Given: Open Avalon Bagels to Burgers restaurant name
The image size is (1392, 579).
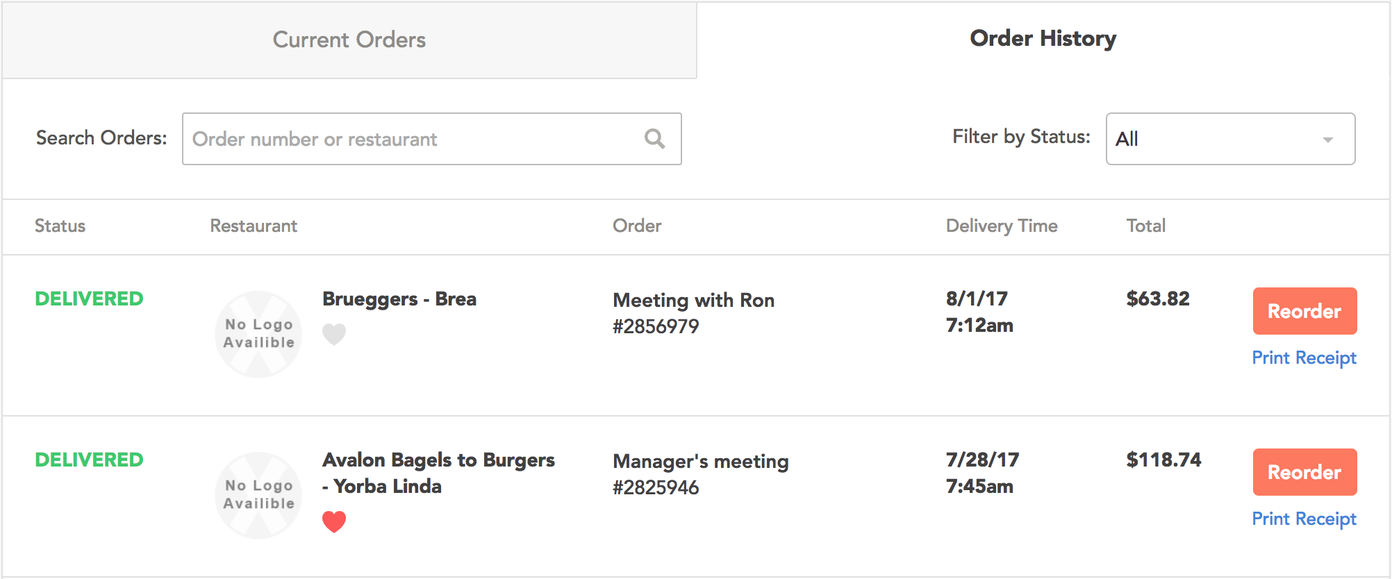Looking at the screenshot, I should click(438, 473).
